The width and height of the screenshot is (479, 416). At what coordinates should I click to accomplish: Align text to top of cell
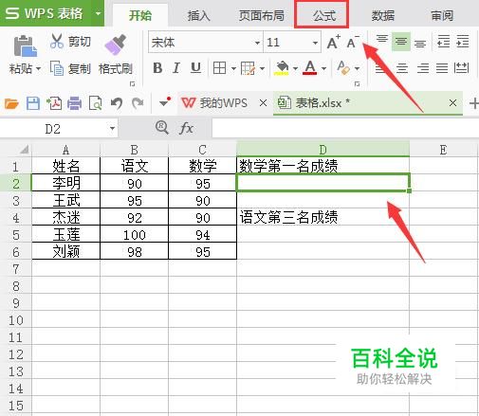[x=382, y=40]
